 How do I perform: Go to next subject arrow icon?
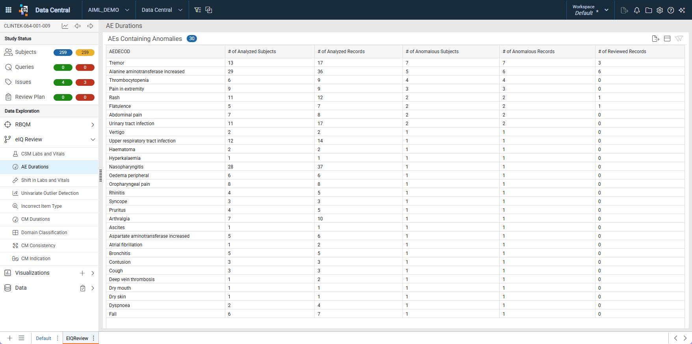(x=90, y=26)
